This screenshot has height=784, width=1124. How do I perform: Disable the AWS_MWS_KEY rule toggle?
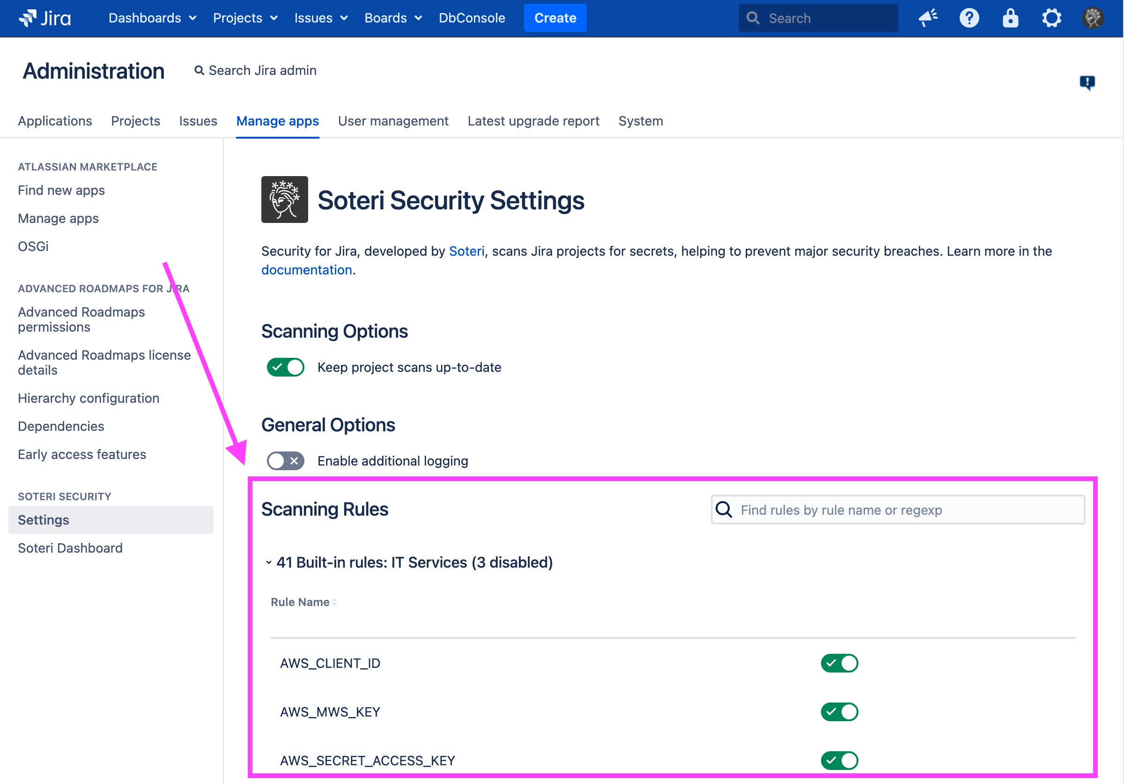coord(839,711)
